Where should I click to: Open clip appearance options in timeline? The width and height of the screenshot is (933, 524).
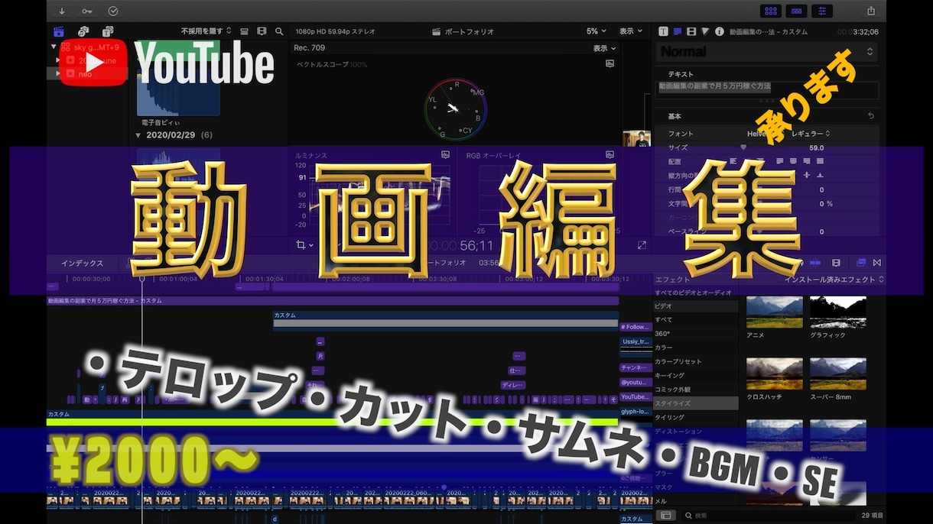(836, 263)
